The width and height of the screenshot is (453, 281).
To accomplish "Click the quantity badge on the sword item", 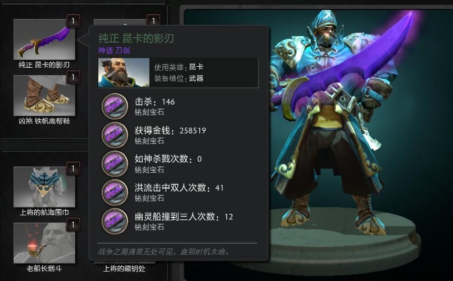I will click(73, 21).
